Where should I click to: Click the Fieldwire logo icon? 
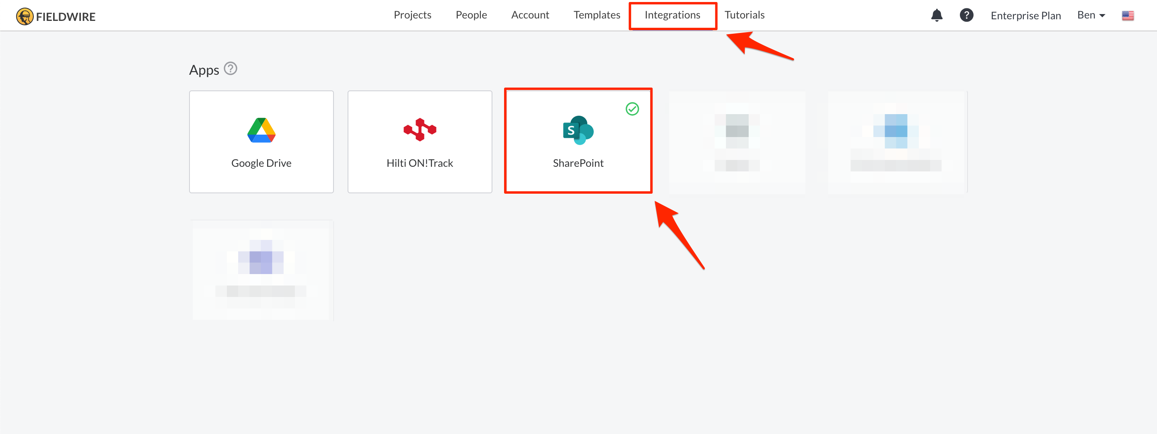[24, 16]
